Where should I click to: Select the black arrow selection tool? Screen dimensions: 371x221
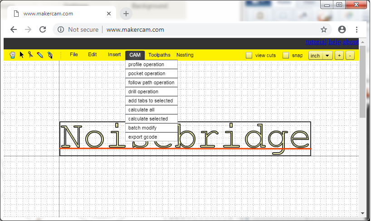click(x=21, y=55)
